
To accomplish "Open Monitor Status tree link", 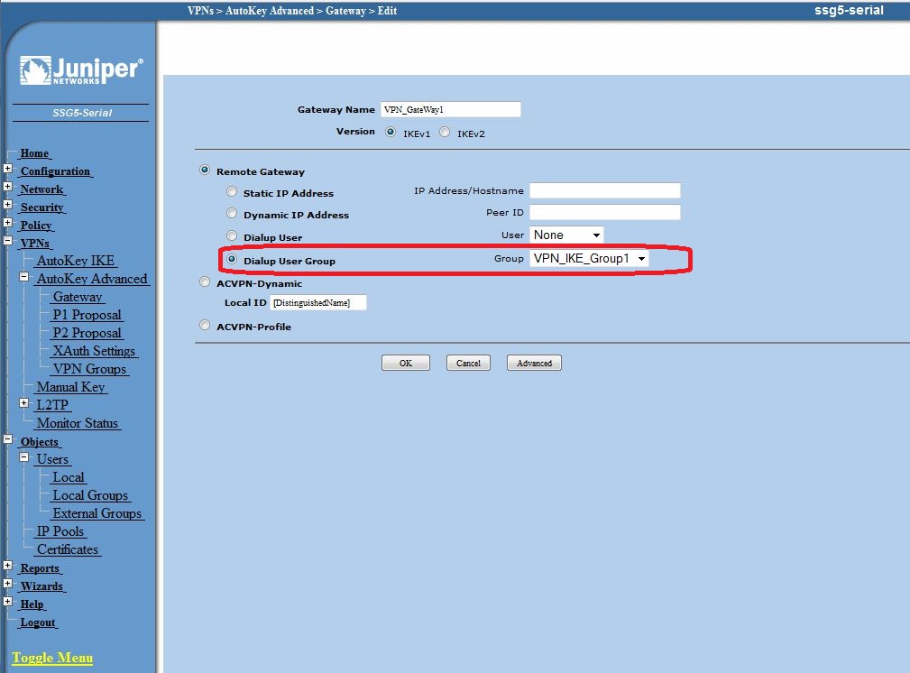I will click(78, 423).
